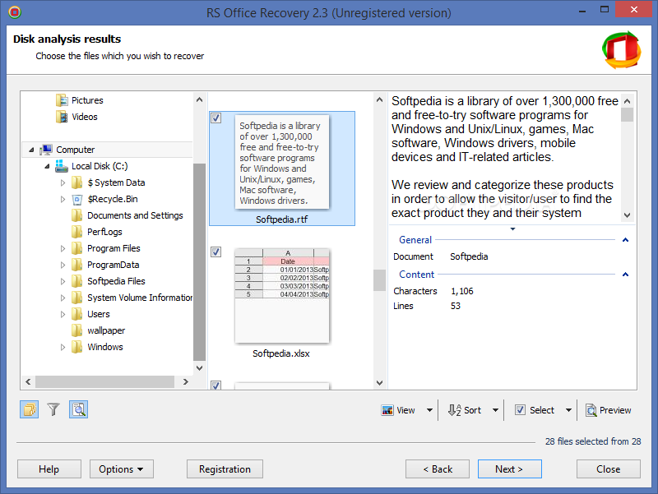Expand the Users folder arrow
This screenshot has height=494, width=658.
[63, 315]
